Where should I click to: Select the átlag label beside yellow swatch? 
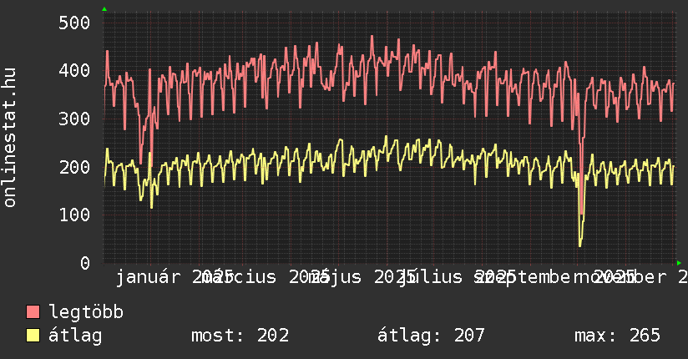[75, 336]
